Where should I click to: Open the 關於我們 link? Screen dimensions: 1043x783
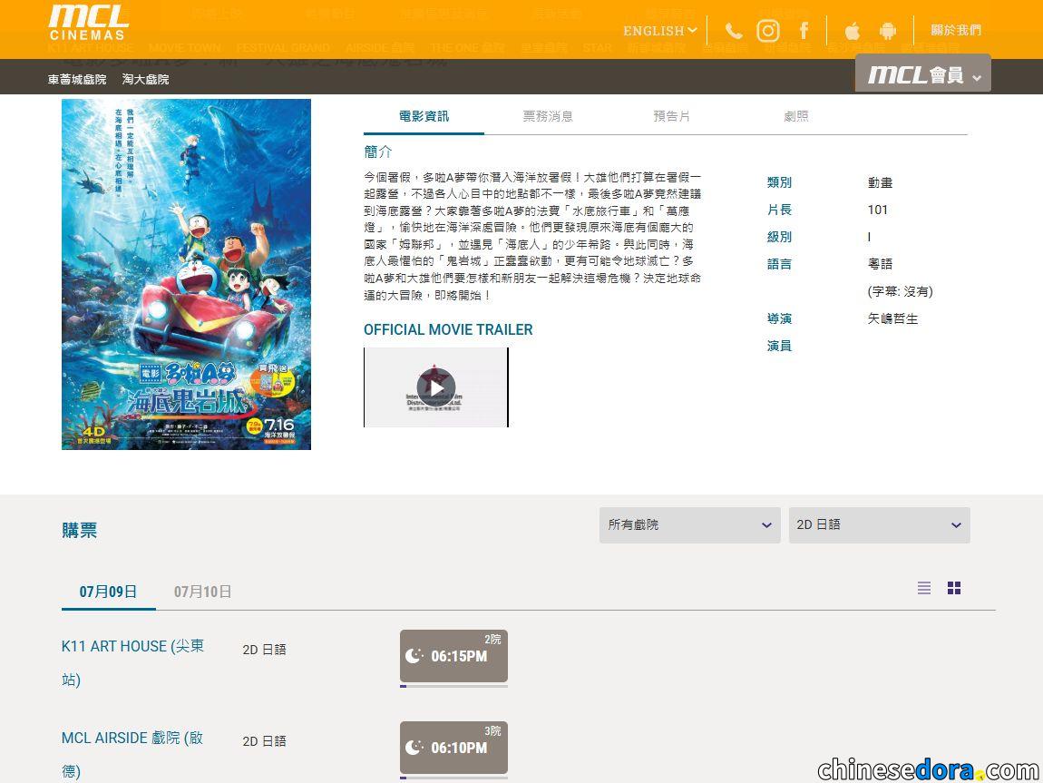coord(955,31)
